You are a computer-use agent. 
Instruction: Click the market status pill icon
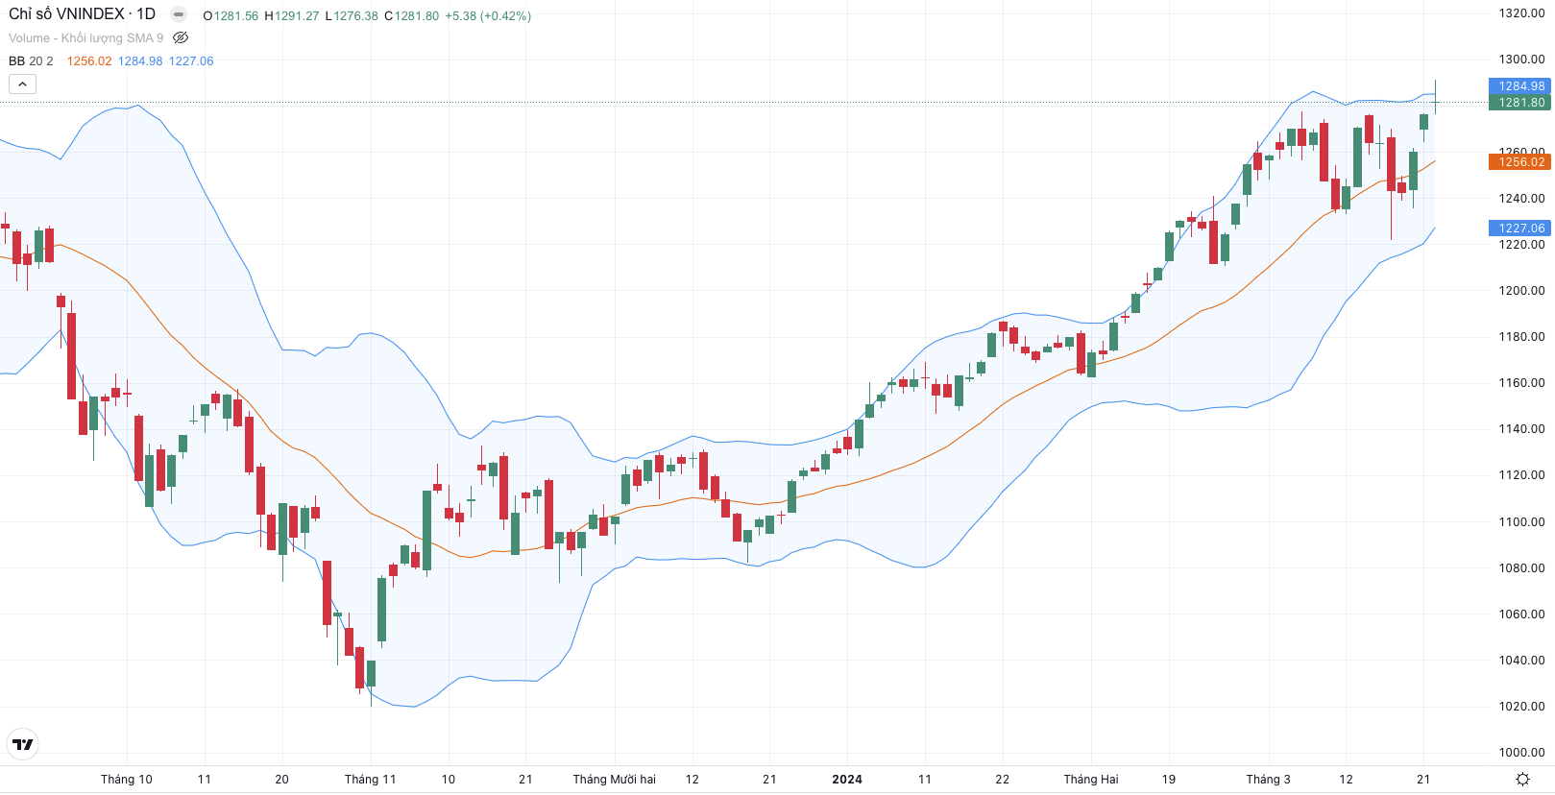(x=179, y=14)
